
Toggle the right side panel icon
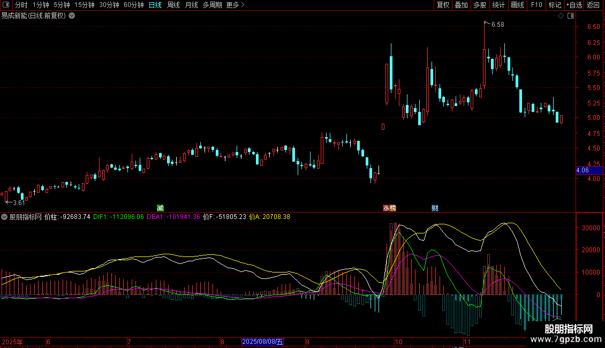[570, 16]
